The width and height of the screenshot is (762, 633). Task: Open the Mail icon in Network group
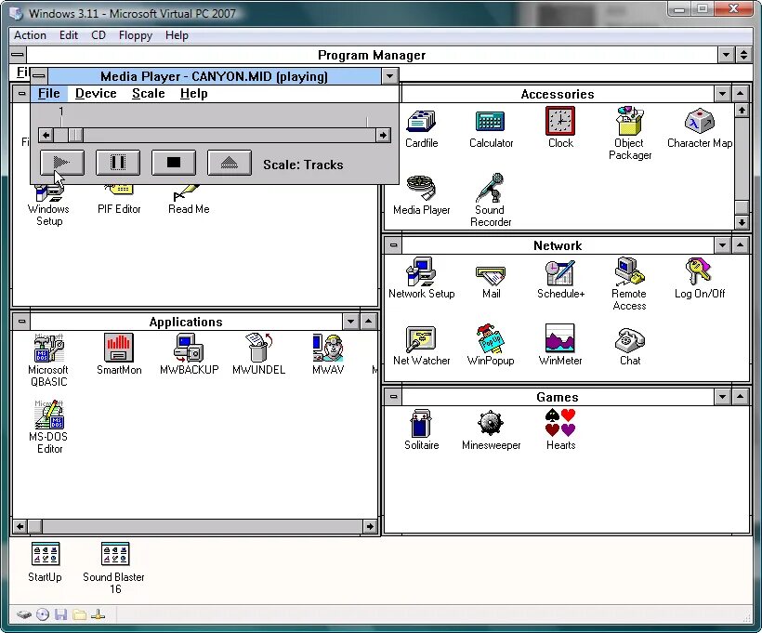tap(491, 276)
